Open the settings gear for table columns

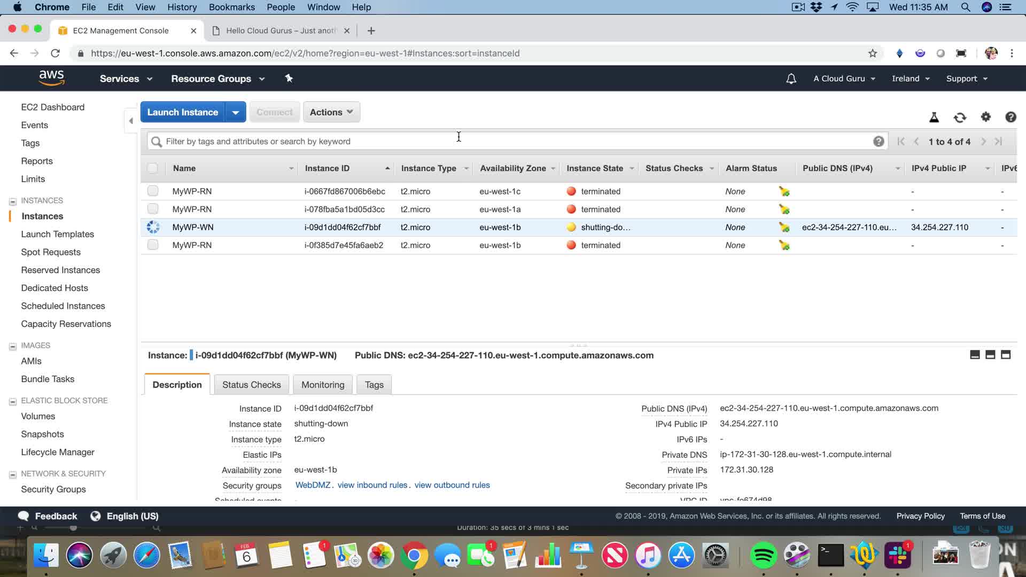(x=985, y=117)
